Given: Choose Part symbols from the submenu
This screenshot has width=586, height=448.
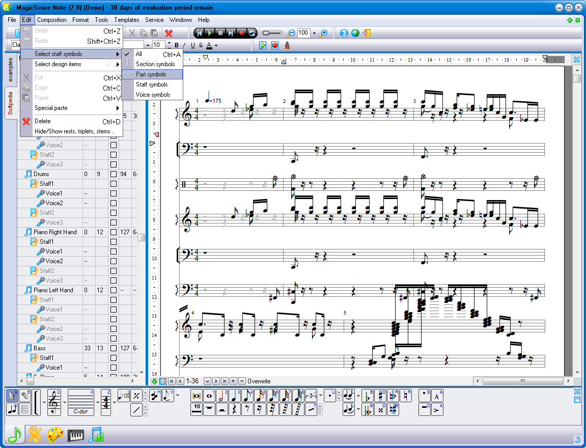Looking at the screenshot, I should pos(151,74).
